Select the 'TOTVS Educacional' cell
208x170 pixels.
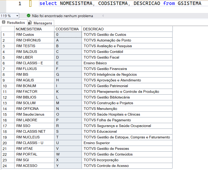(x=127, y=132)
